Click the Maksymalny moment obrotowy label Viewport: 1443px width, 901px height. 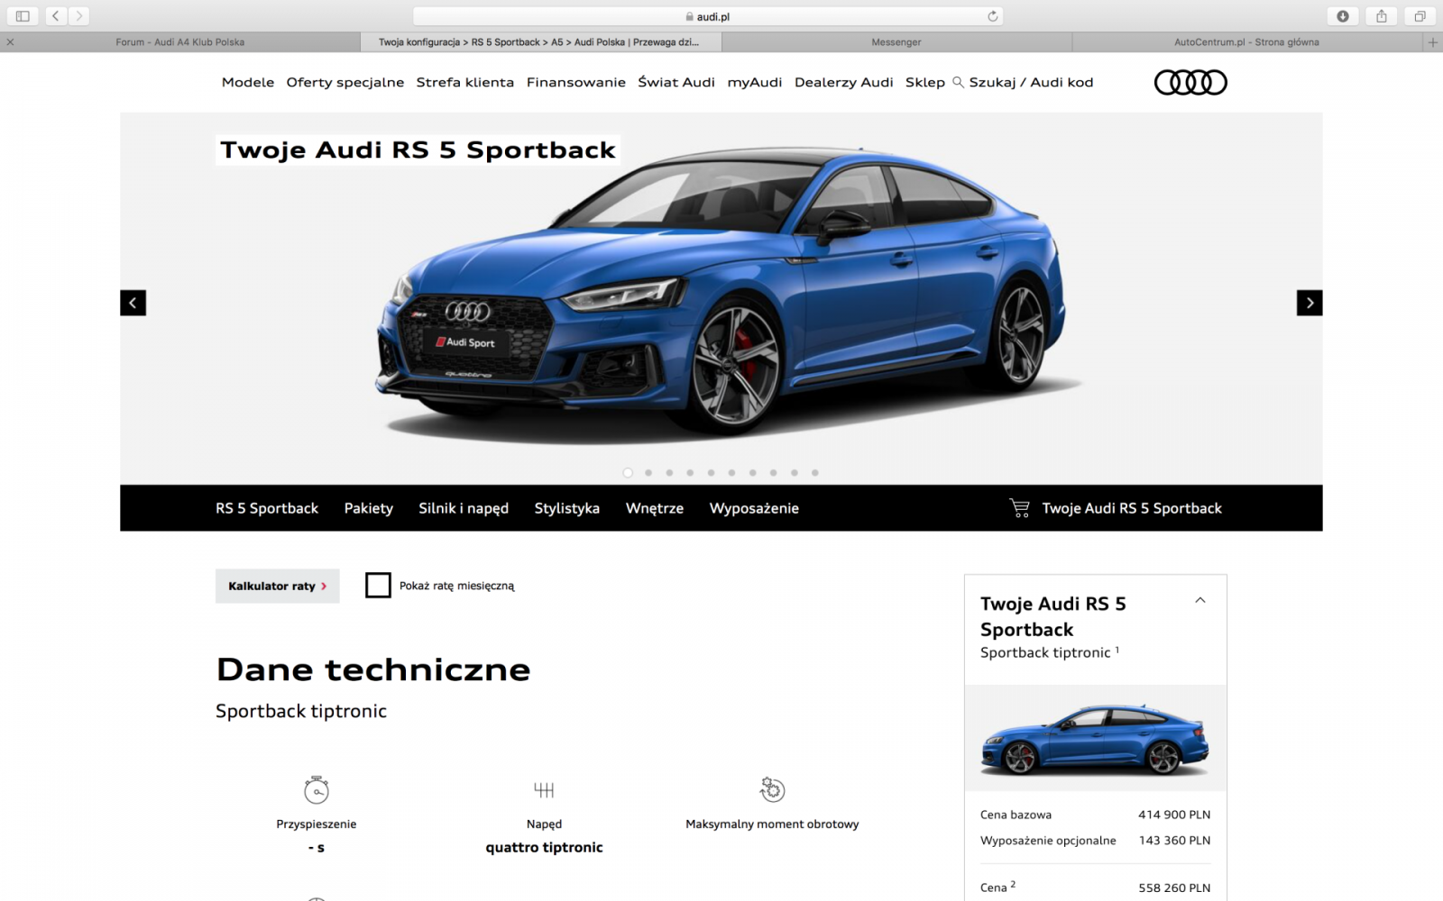click(x=772, y=824)
